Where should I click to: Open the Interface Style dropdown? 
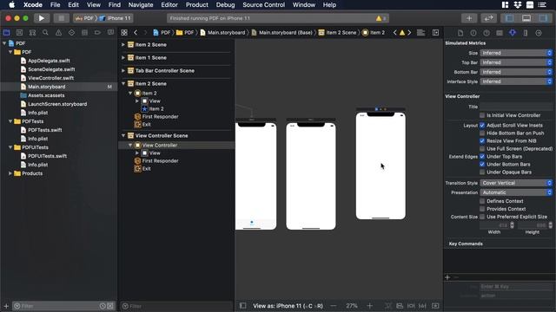[x=516, y=81]
